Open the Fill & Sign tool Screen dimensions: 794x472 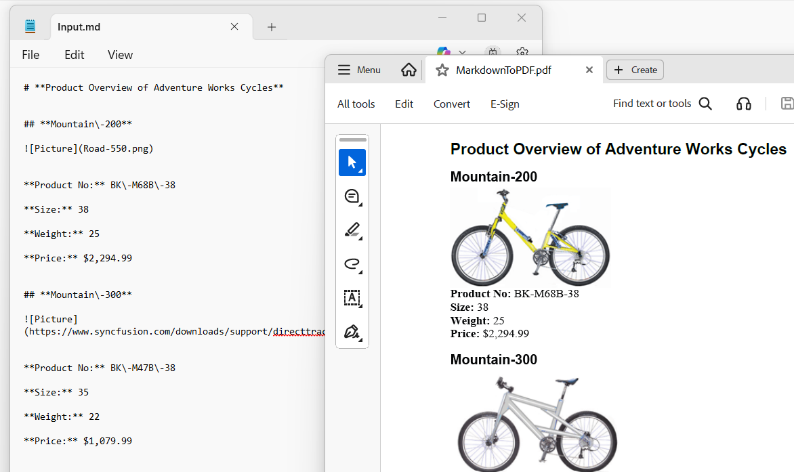(x=352, y=332)
